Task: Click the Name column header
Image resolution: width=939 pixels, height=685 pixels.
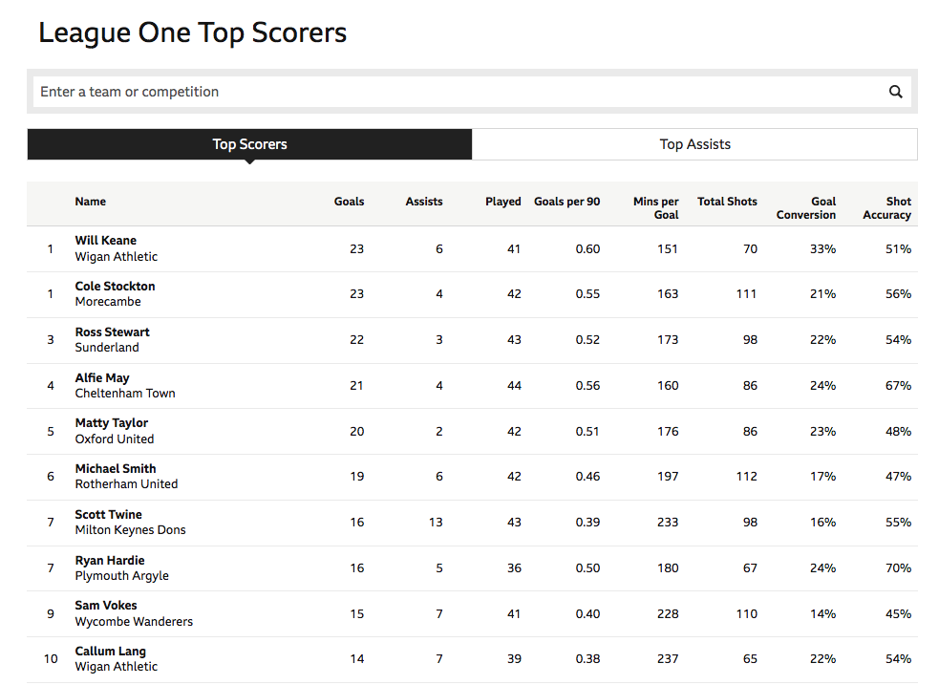Action: point(91,202)
